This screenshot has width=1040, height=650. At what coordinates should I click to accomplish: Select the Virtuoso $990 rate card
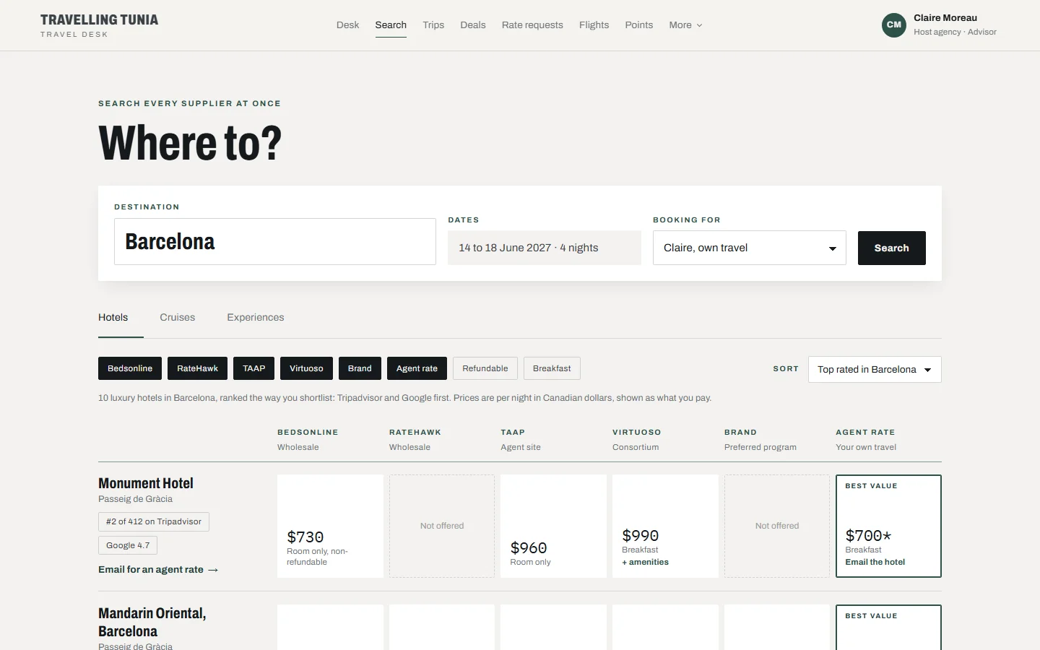coord(665,526)
